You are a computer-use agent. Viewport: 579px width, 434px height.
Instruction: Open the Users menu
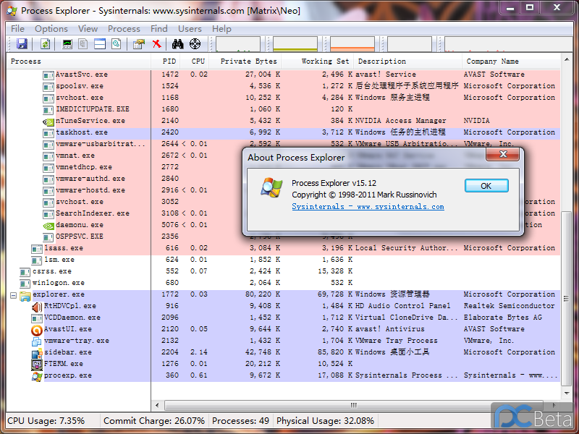[x=190, y=29]
